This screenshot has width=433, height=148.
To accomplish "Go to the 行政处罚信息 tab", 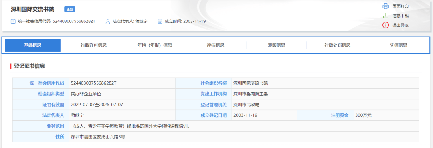I will [x=338, y=45].
